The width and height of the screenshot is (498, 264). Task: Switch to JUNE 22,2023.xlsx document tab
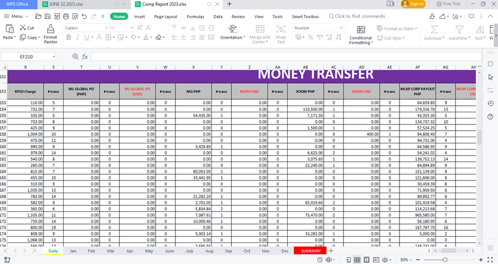[85, 4]
